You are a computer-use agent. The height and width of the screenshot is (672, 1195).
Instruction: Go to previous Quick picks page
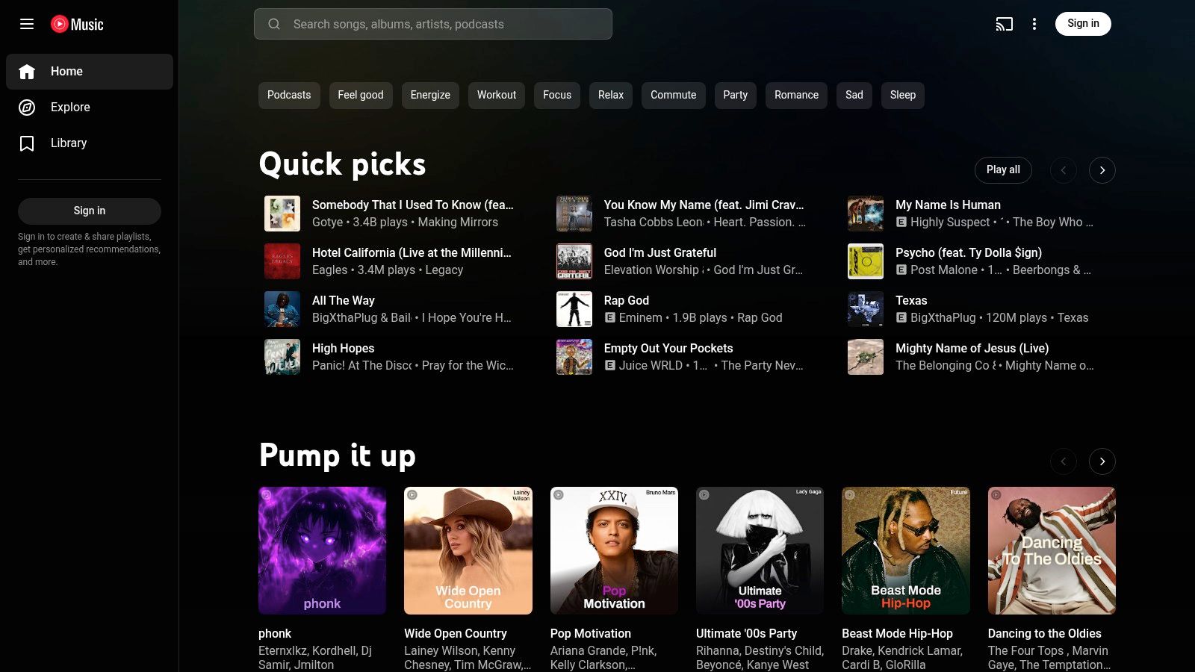click(x=1064, y=170)
